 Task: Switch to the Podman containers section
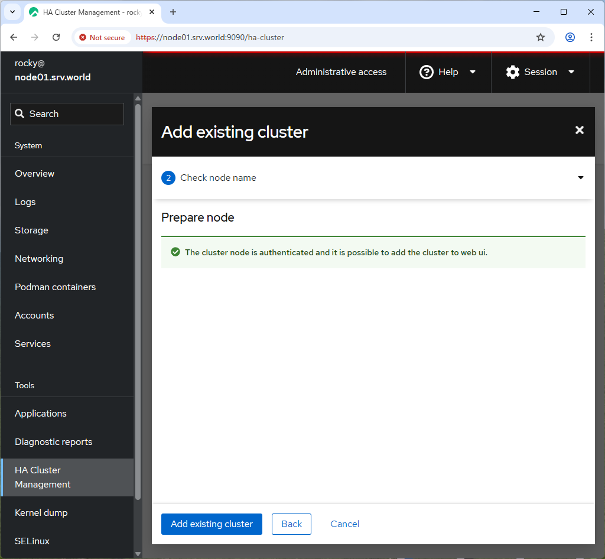(55, 287)
